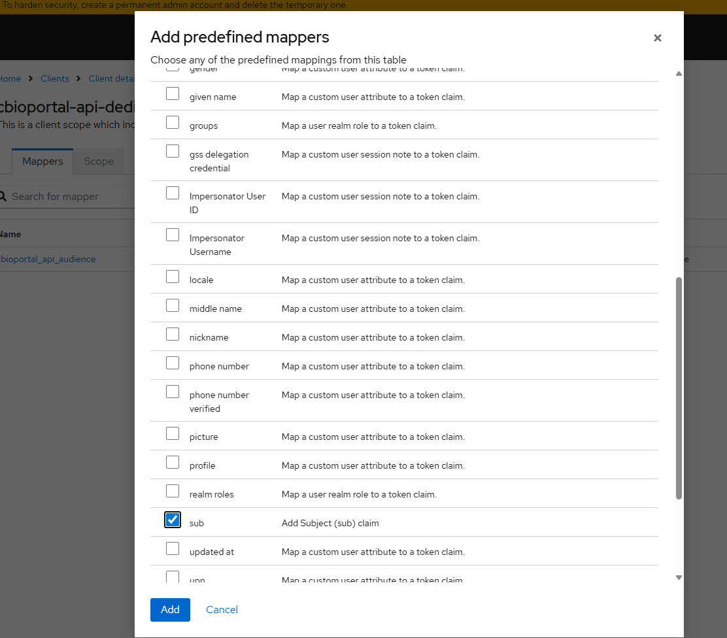Check the phone number verified checkbox

click(173, 392)
